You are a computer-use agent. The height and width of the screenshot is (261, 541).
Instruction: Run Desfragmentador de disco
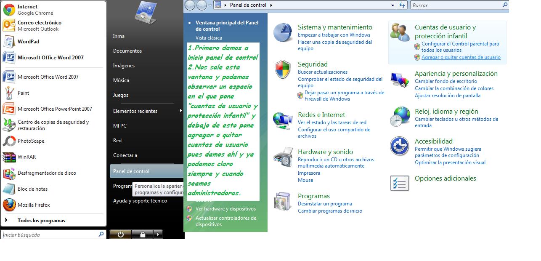pos(53,173)
